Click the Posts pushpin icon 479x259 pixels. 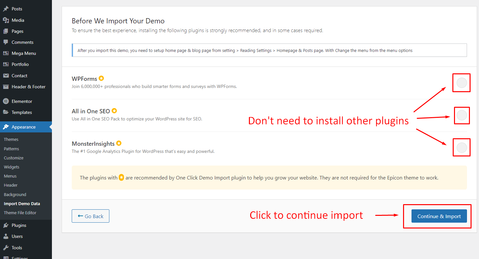click(6, 9)
